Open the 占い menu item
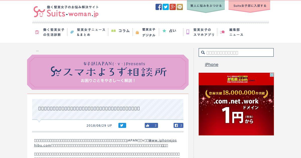Viewport: 301px width, 158px height. [x=173, y=31]
